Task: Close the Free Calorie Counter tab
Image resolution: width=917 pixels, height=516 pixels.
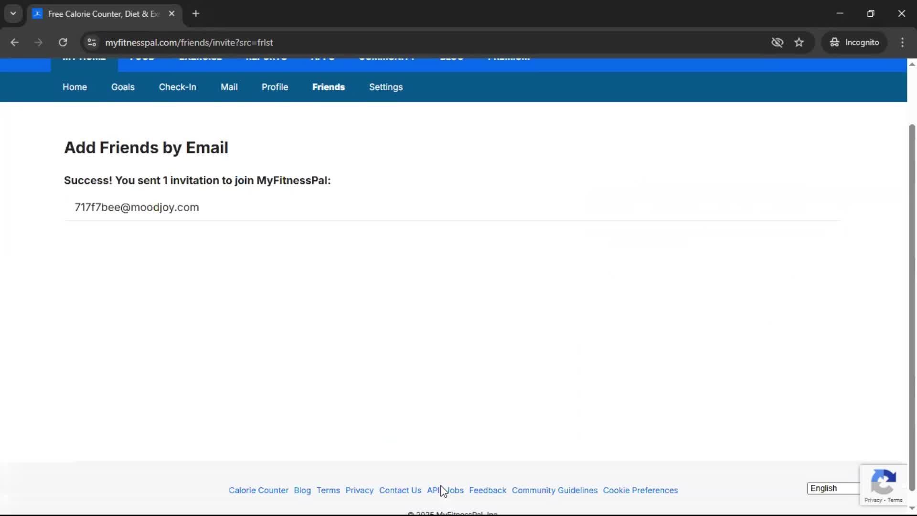Action: point(171,14)
